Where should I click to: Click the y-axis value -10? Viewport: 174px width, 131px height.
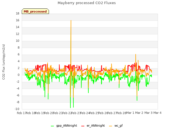[x=17, y=109]
